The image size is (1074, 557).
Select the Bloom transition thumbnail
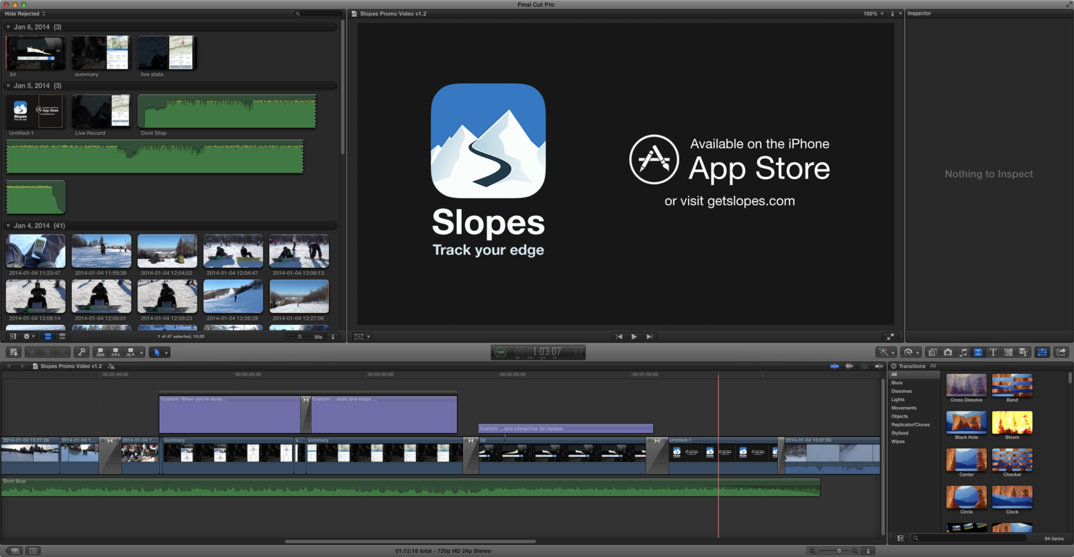(1012, 423)
